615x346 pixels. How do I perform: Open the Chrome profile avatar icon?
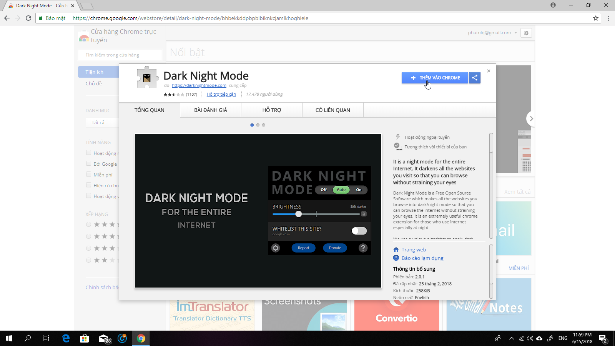point(553,5)
